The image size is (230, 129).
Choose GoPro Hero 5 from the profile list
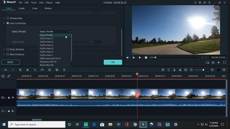coord(47,45)
